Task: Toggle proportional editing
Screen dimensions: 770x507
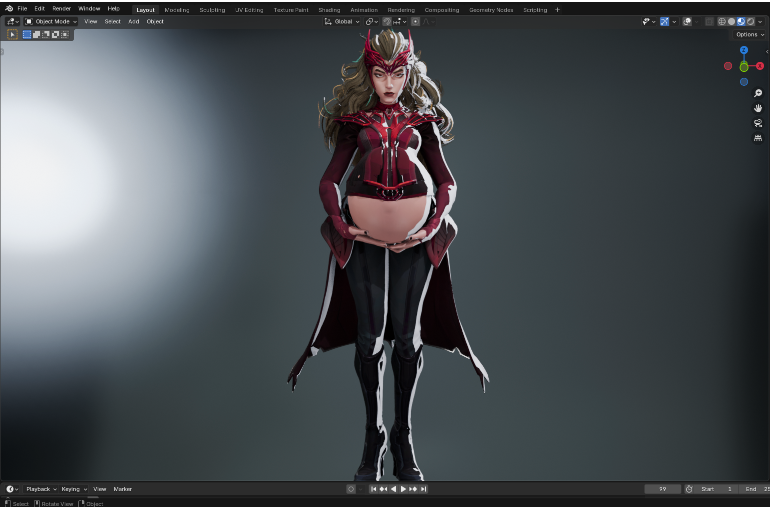Action: click(415, 21)
